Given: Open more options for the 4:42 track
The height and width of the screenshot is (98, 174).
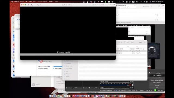Looking at the screenshot, I should [x=160, y=15].
